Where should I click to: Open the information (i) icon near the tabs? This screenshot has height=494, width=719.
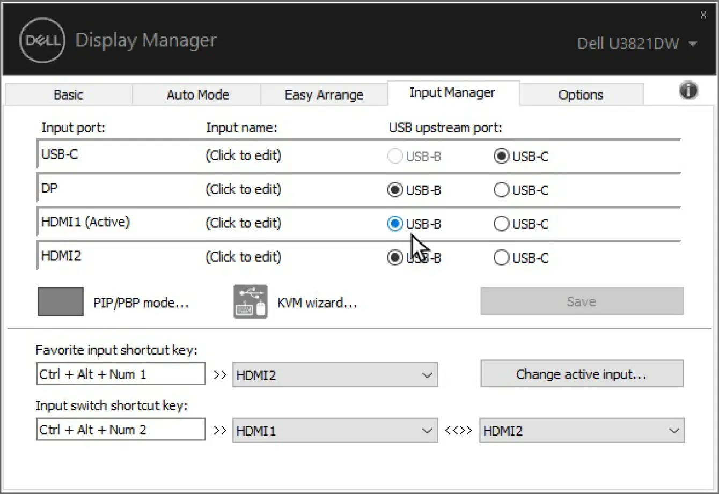coord(688,91)
